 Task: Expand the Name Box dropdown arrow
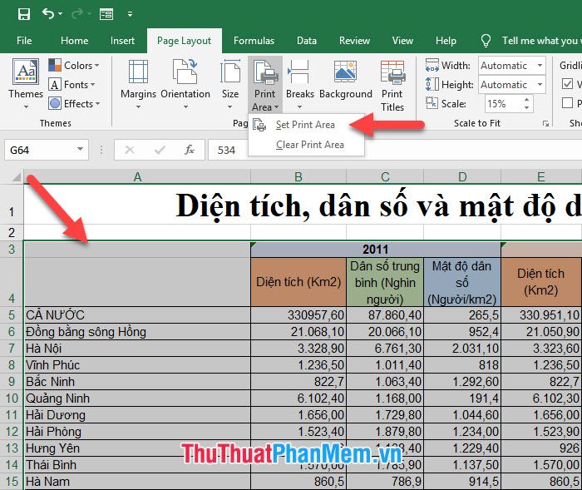[81, 150]
